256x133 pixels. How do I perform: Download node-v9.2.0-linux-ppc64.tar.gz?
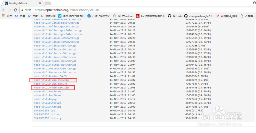[x=57, y=23]
